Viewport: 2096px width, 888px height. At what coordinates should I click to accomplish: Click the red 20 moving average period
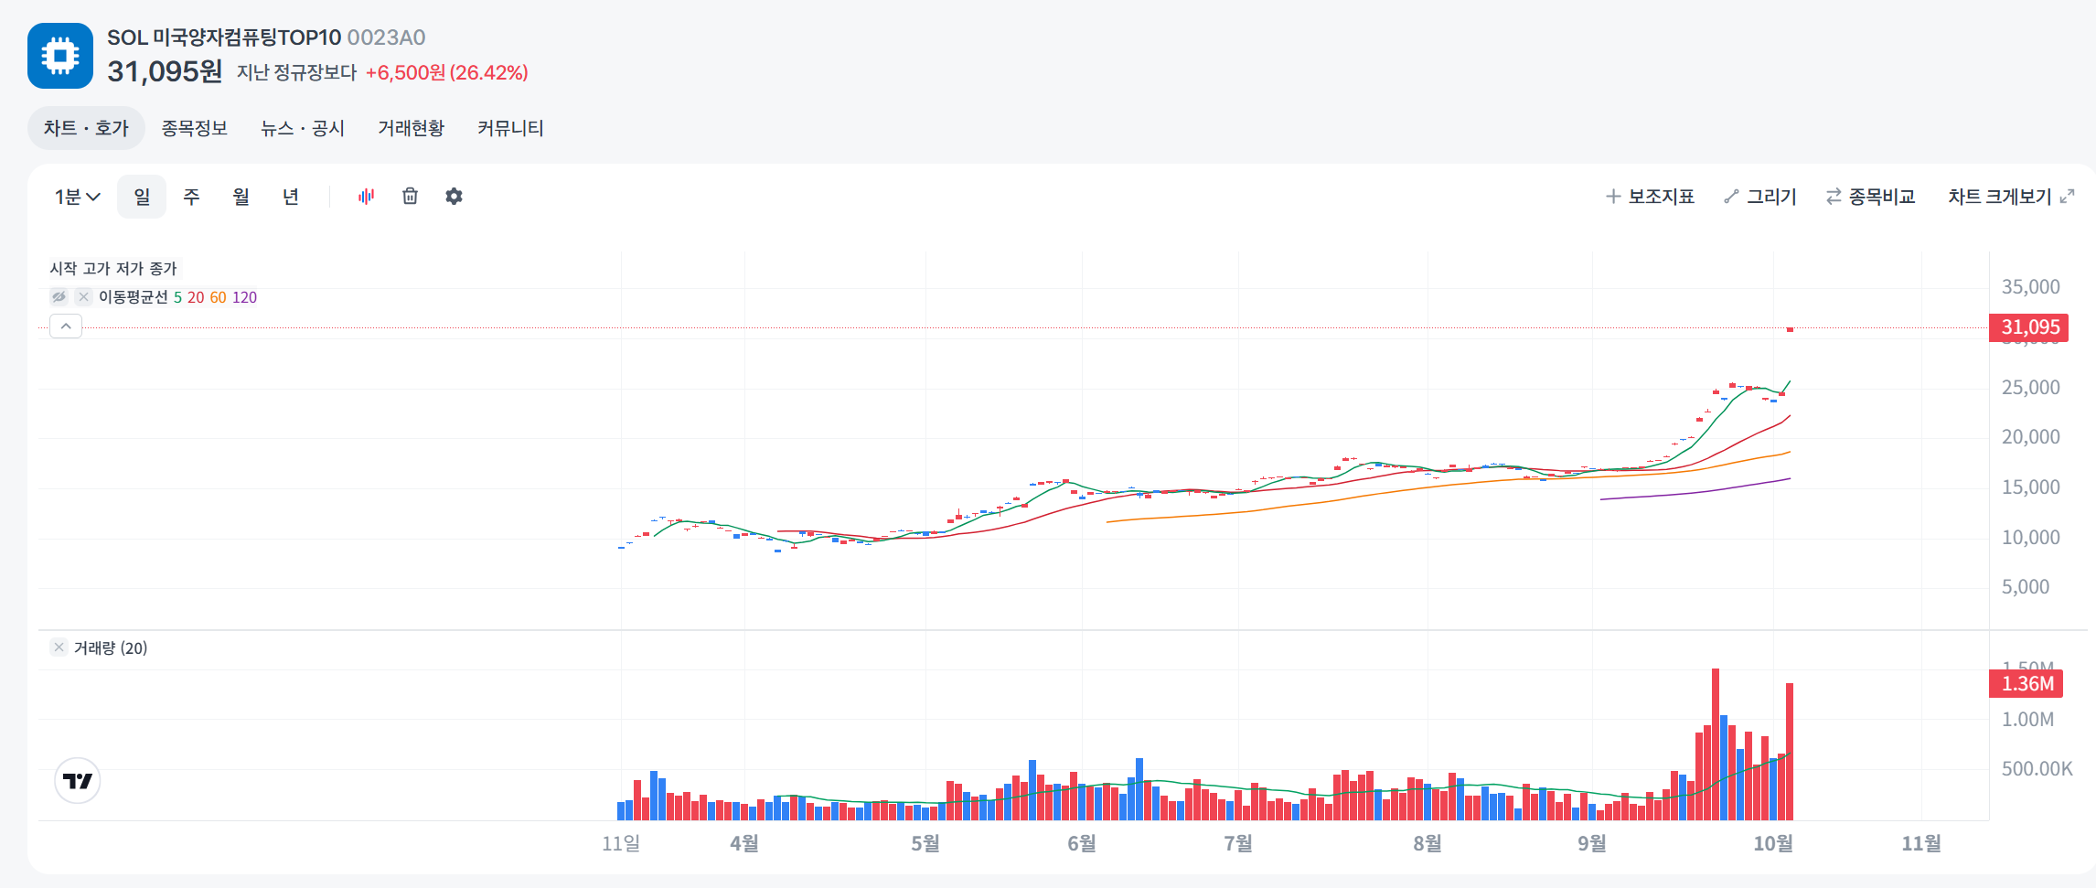click(196, 297)
